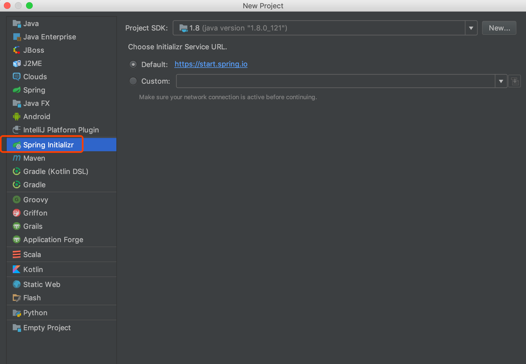Select the Default service URL radio button

pyautogui.click(x=133, y=65)
